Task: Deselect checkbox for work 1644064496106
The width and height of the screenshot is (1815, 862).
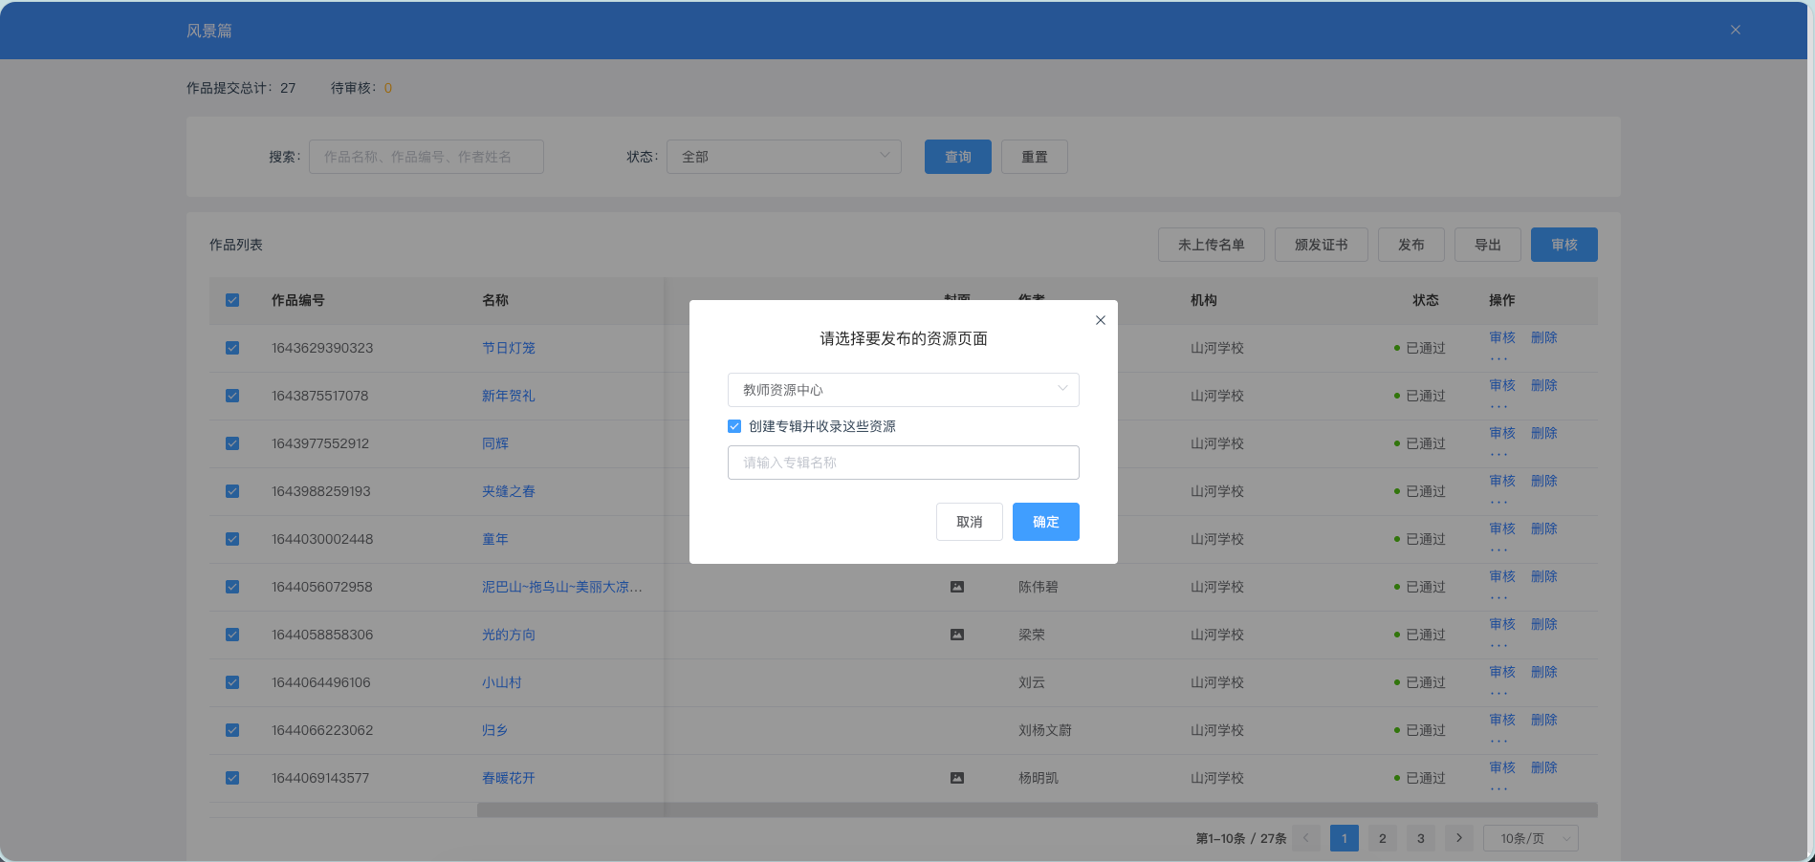Action: (232, 682)
